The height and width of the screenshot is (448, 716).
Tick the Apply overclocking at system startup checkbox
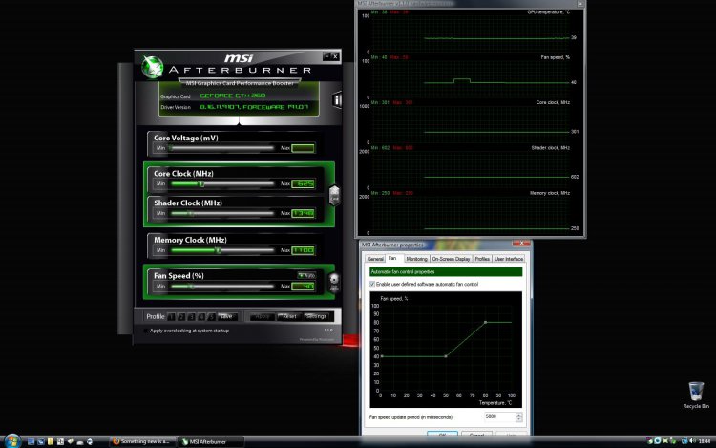pyautogui.click(x=146, y=331)
